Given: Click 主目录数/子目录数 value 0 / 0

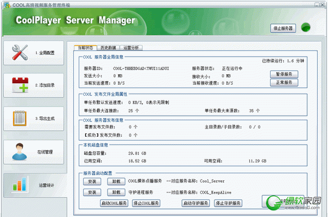Looking at the screenshot, I should [x=255, y=127].
